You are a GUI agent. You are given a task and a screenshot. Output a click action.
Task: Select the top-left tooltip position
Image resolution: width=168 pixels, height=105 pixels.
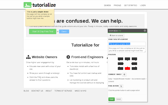pos(120,59)
